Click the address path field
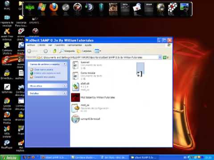Image resolution: width=214 pixels, height=160 pixels. pos(98,57)
